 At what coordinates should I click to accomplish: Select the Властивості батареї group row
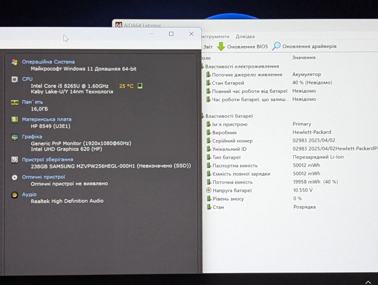(229, 116)
